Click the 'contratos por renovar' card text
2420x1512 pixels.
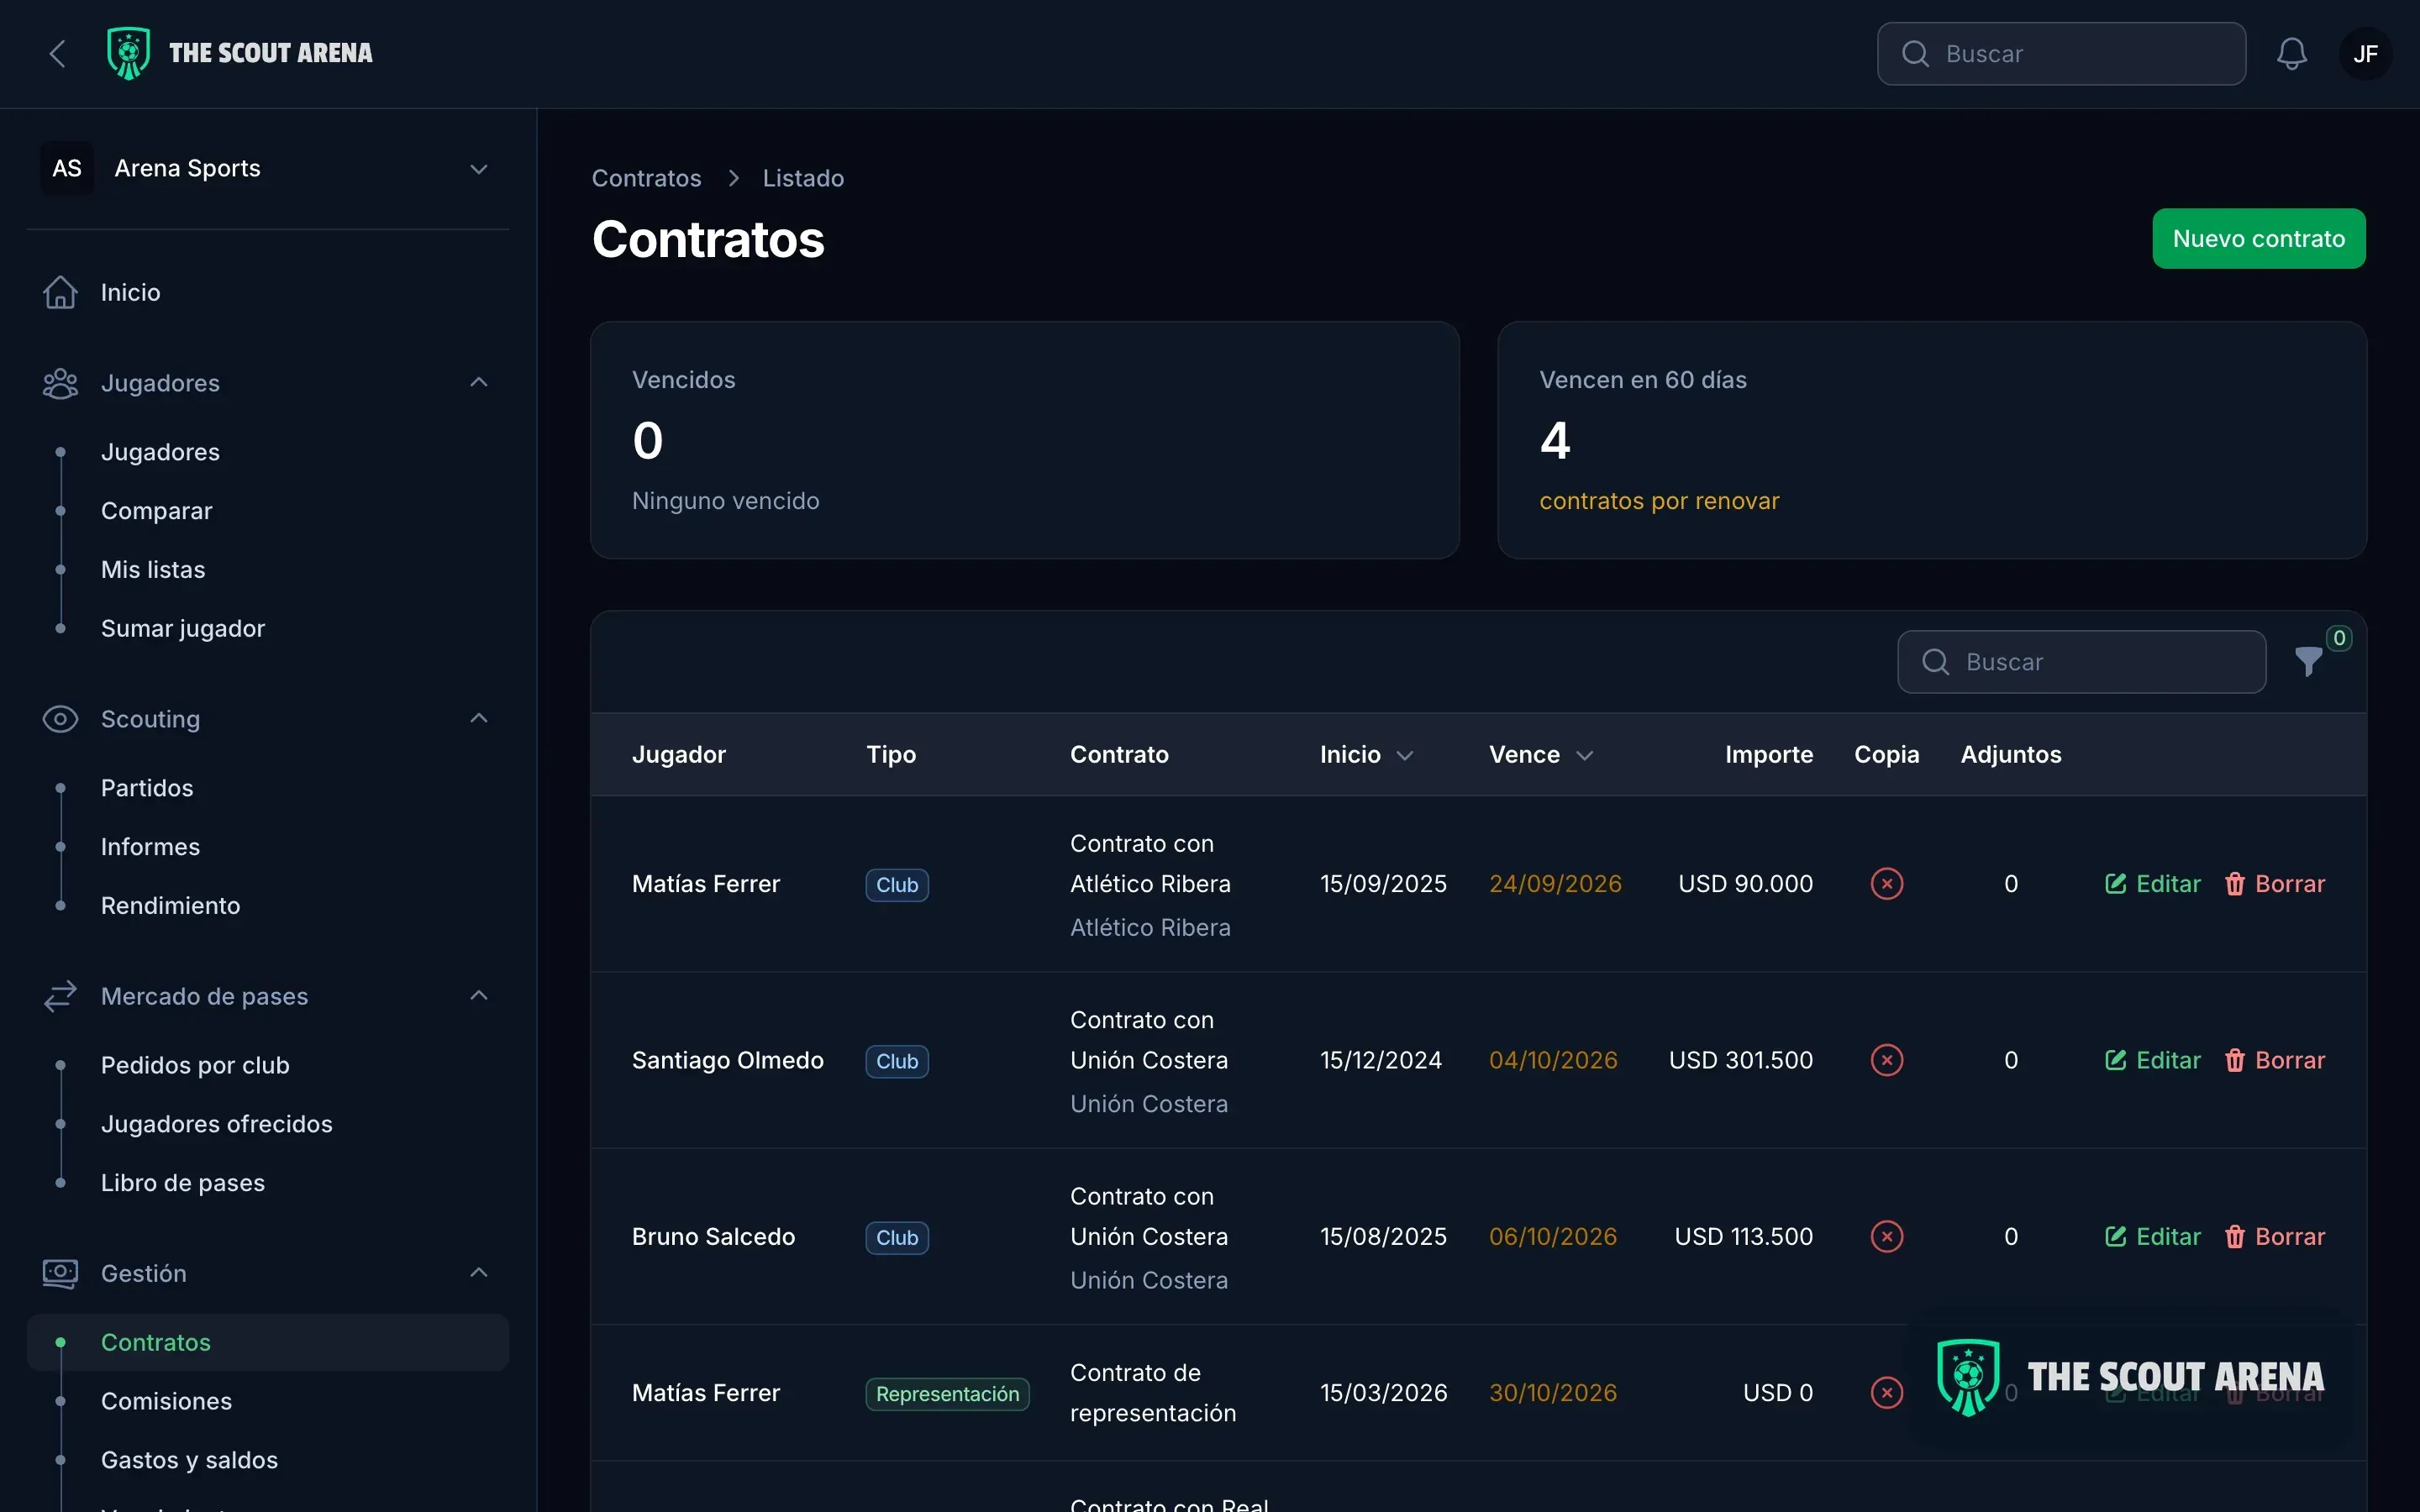tap(1659, 501)
